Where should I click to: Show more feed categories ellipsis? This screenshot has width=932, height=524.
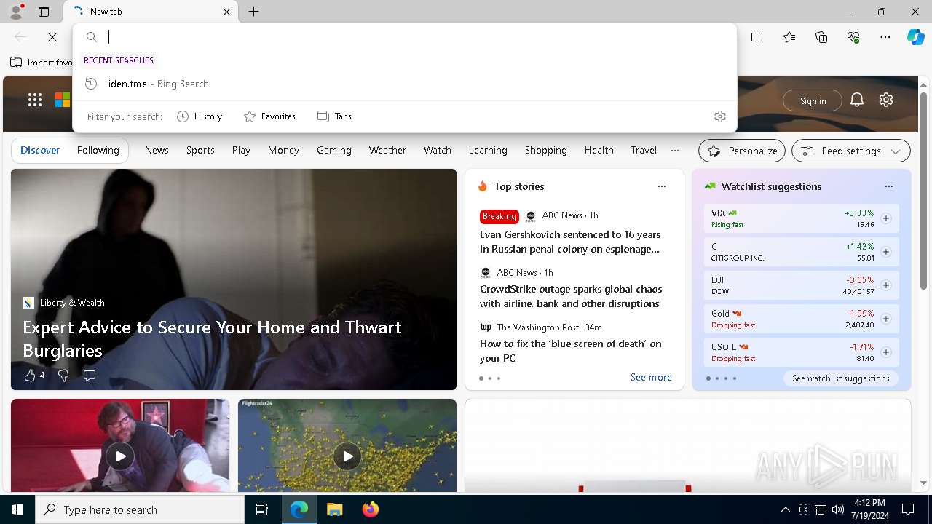[x=675, y=151]
